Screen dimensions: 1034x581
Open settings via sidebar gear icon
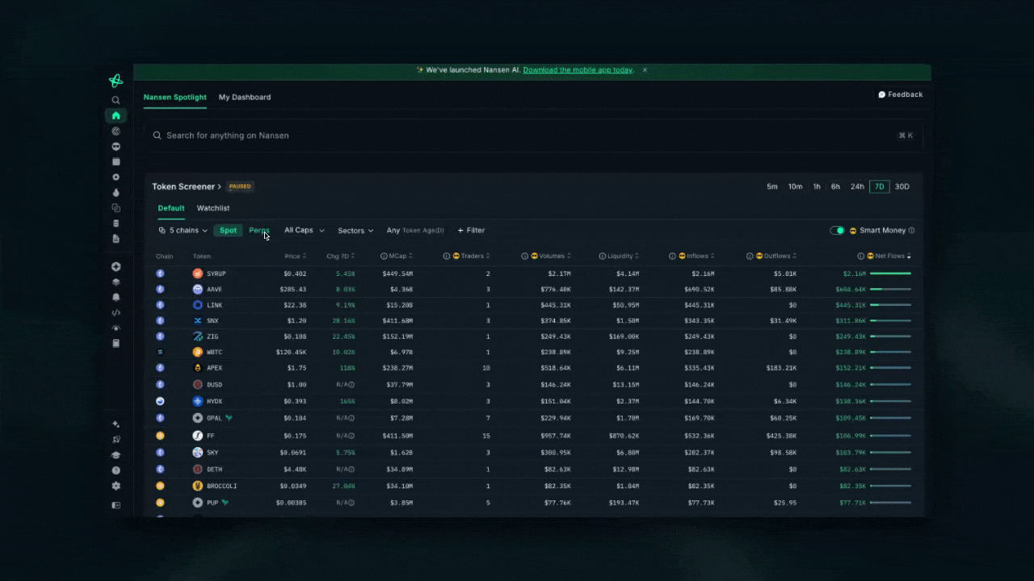point(116,486)
